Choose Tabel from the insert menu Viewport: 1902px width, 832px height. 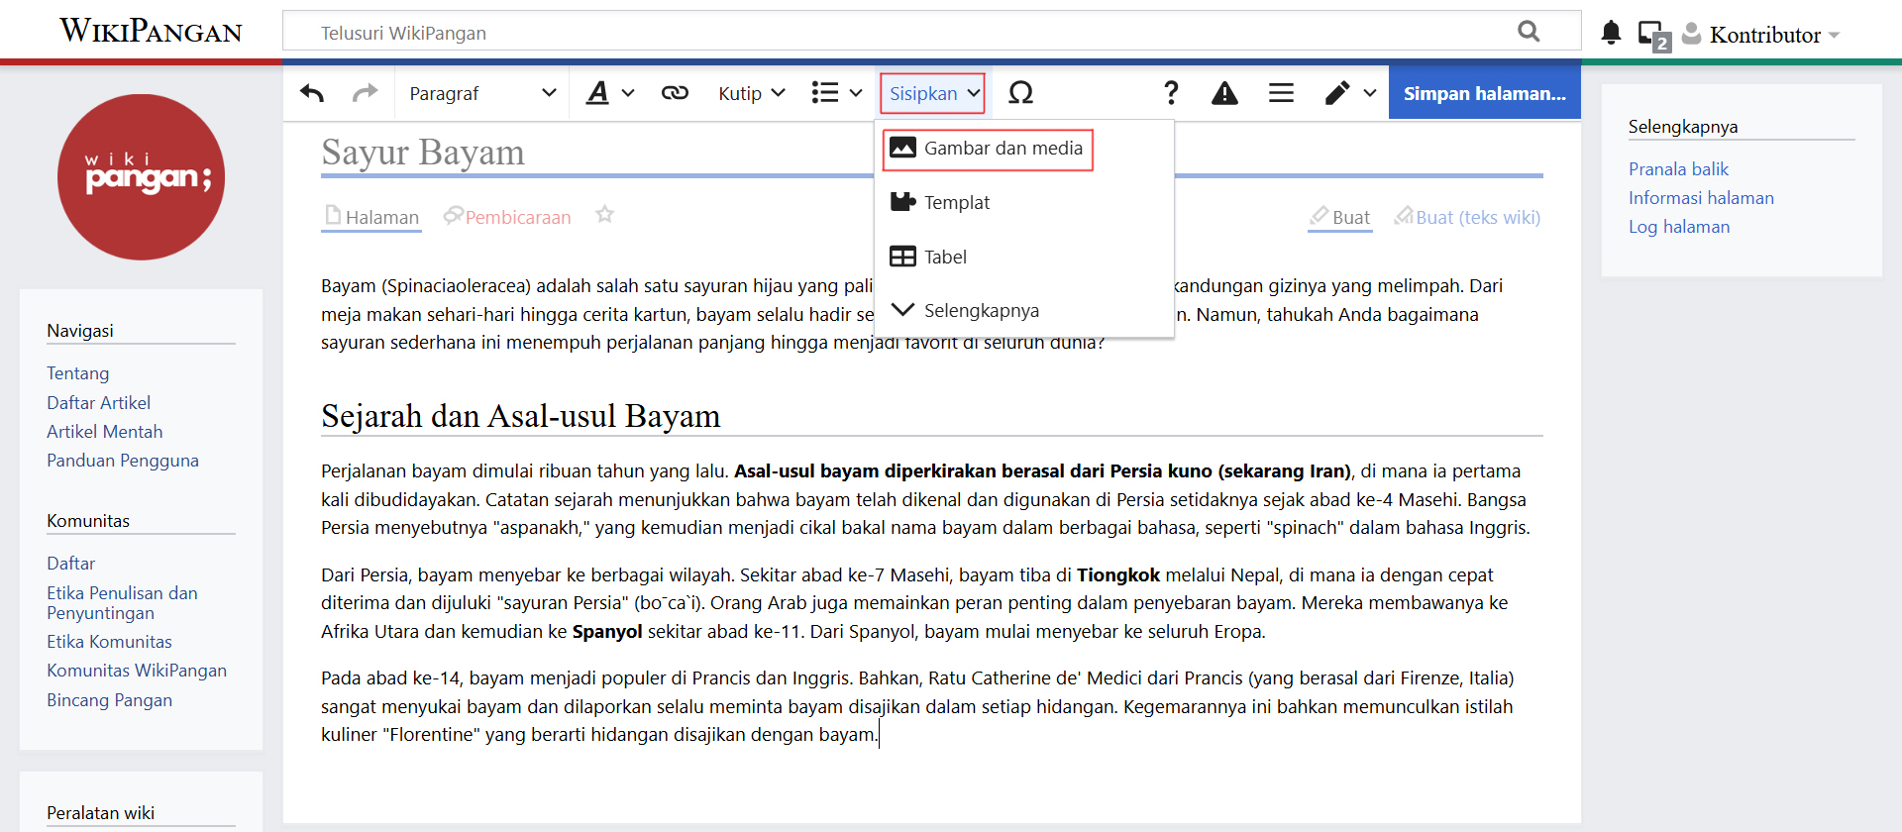(944, 257)
